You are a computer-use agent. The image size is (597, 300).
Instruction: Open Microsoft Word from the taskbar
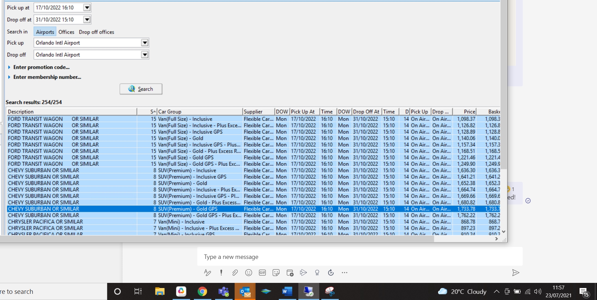pyautogui.click(x=287, y=291)
